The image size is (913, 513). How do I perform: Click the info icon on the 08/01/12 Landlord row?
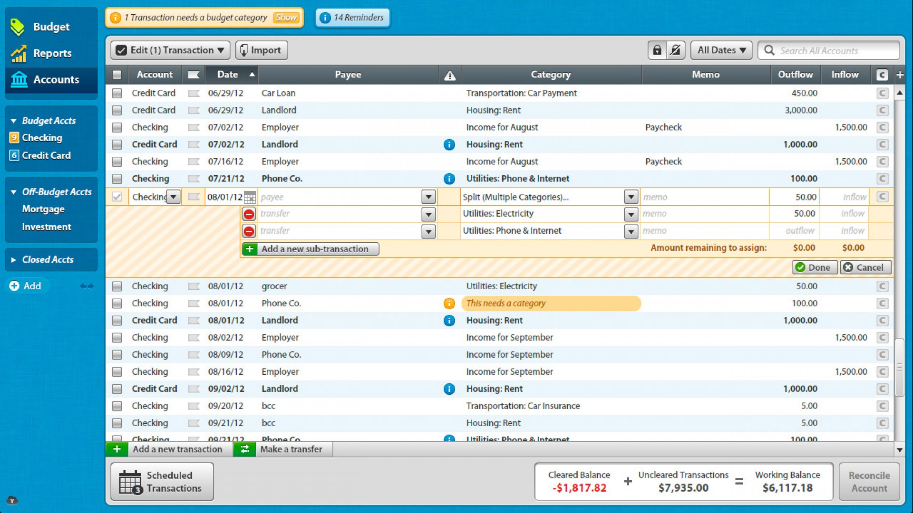pos(449,321)
